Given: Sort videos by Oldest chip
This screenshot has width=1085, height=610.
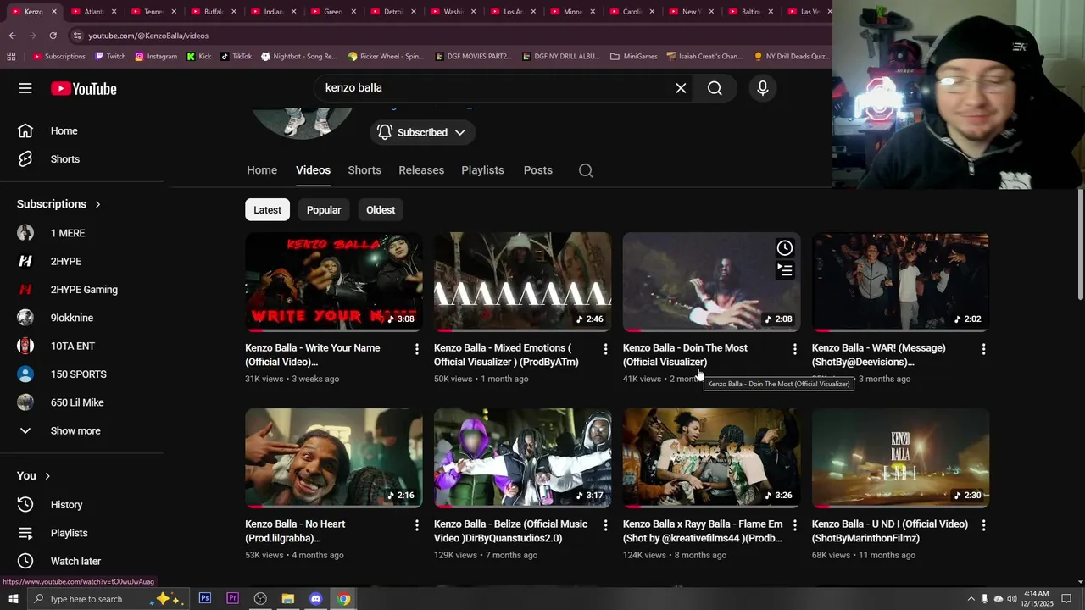Looking at the screenshot, I should pyautogui.click(x=381, y=210).
